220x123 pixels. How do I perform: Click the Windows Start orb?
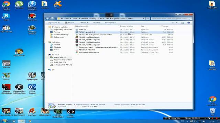click(x=4, y=121)
